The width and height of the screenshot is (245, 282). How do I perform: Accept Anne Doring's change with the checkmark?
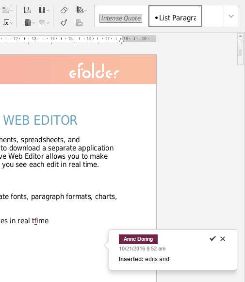coord(212,239)
